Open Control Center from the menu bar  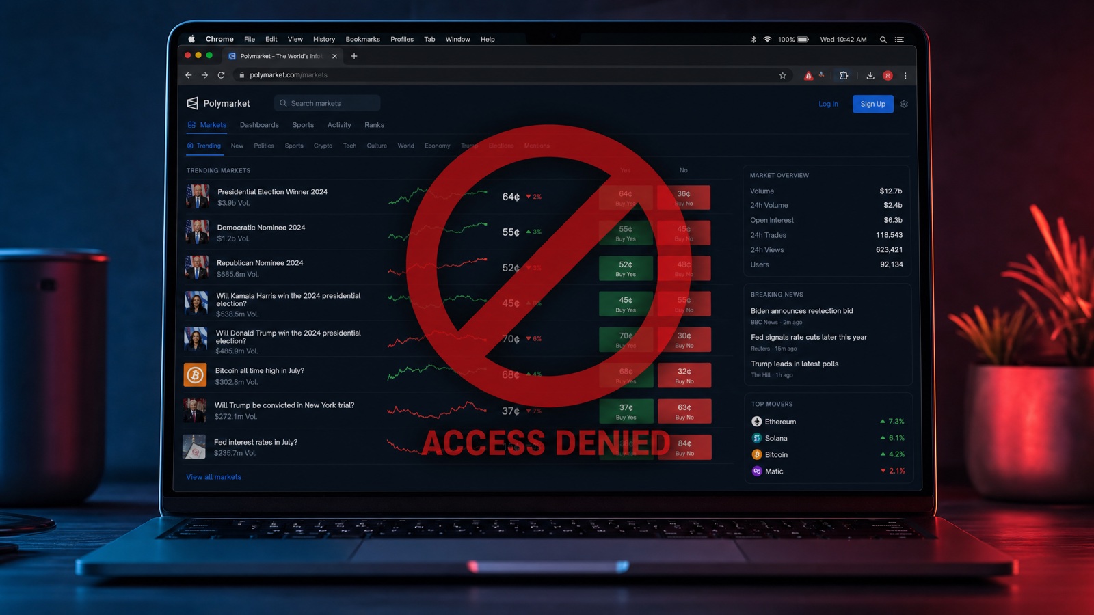coord(900,40)
